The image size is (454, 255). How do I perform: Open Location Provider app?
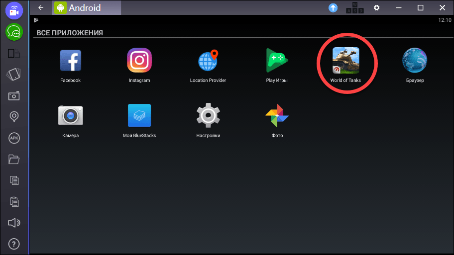coord(208,60)
